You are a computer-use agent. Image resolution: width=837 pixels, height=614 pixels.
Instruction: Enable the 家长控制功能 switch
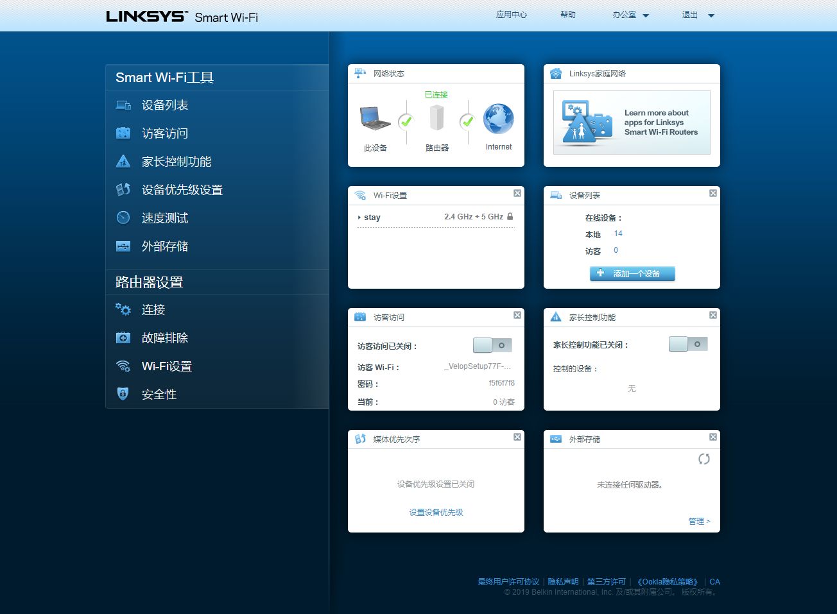(688, 344)
